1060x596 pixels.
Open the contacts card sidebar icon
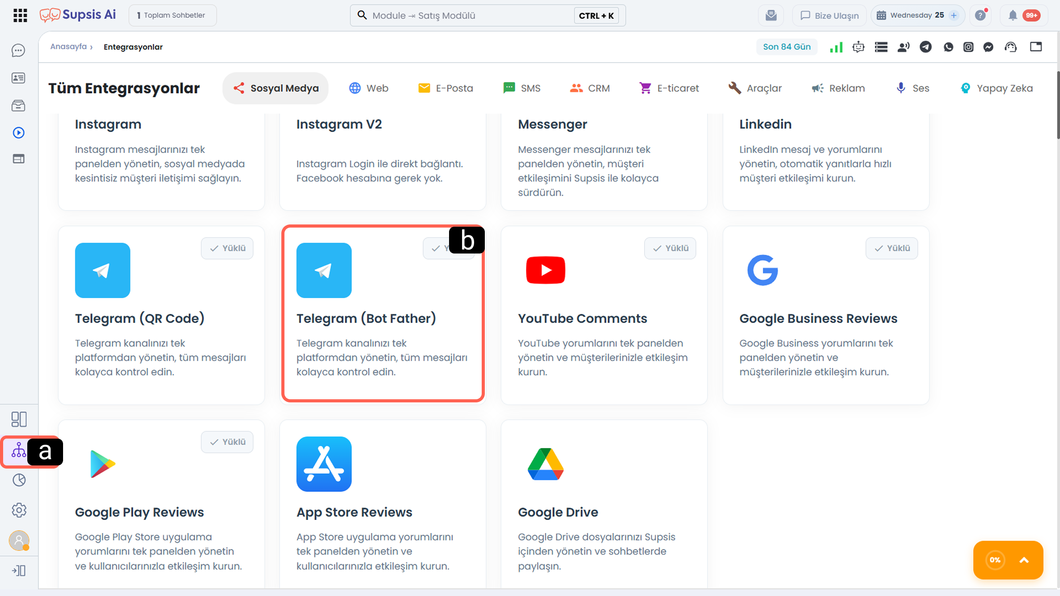(18, 78)
